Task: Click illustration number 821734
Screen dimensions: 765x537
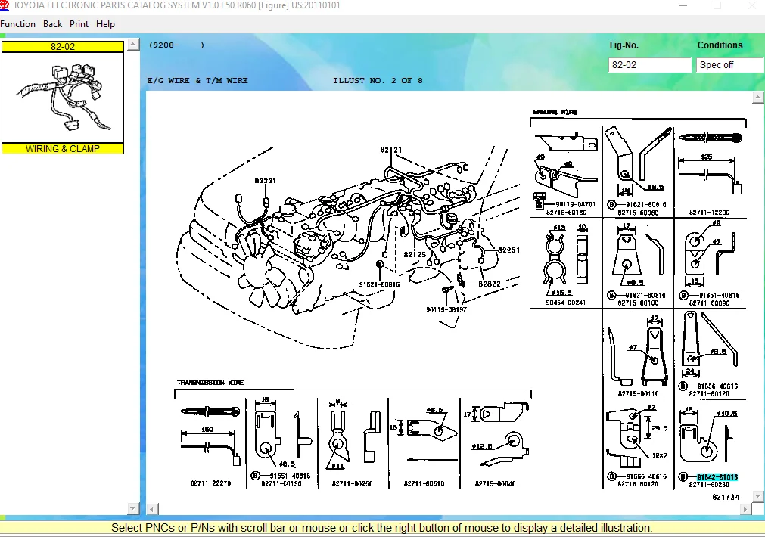Action: (x=726, y=497)
